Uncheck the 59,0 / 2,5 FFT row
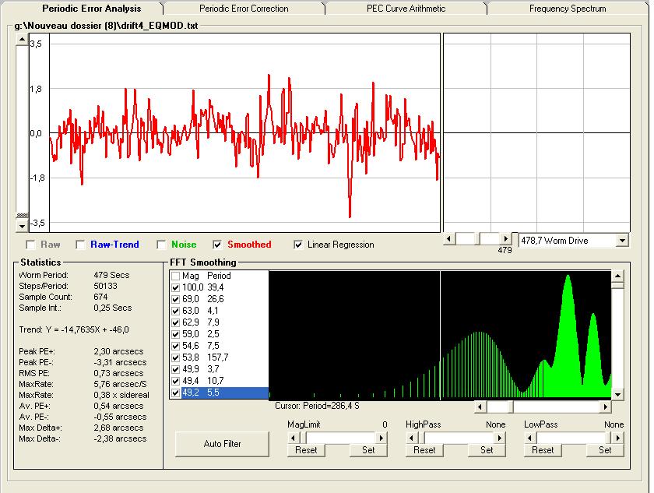This screenshot has height=493, width=654. click(x=176, y=334)
